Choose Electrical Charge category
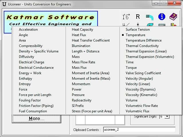The image size is (183, 137). click(32, 62)
